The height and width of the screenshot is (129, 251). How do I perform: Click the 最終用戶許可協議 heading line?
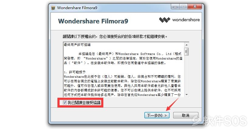point(77,45)
